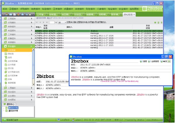175x123 pixels.
Task: Collapse the sidebar with the double-arrow icon
Action: 4,15
